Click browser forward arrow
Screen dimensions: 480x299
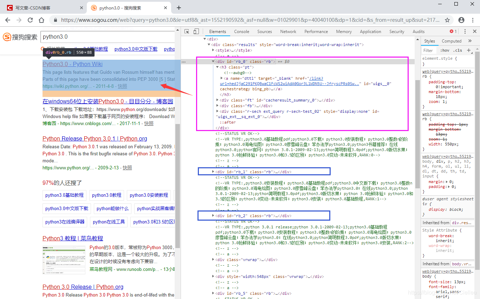click(x=19, y=20)
